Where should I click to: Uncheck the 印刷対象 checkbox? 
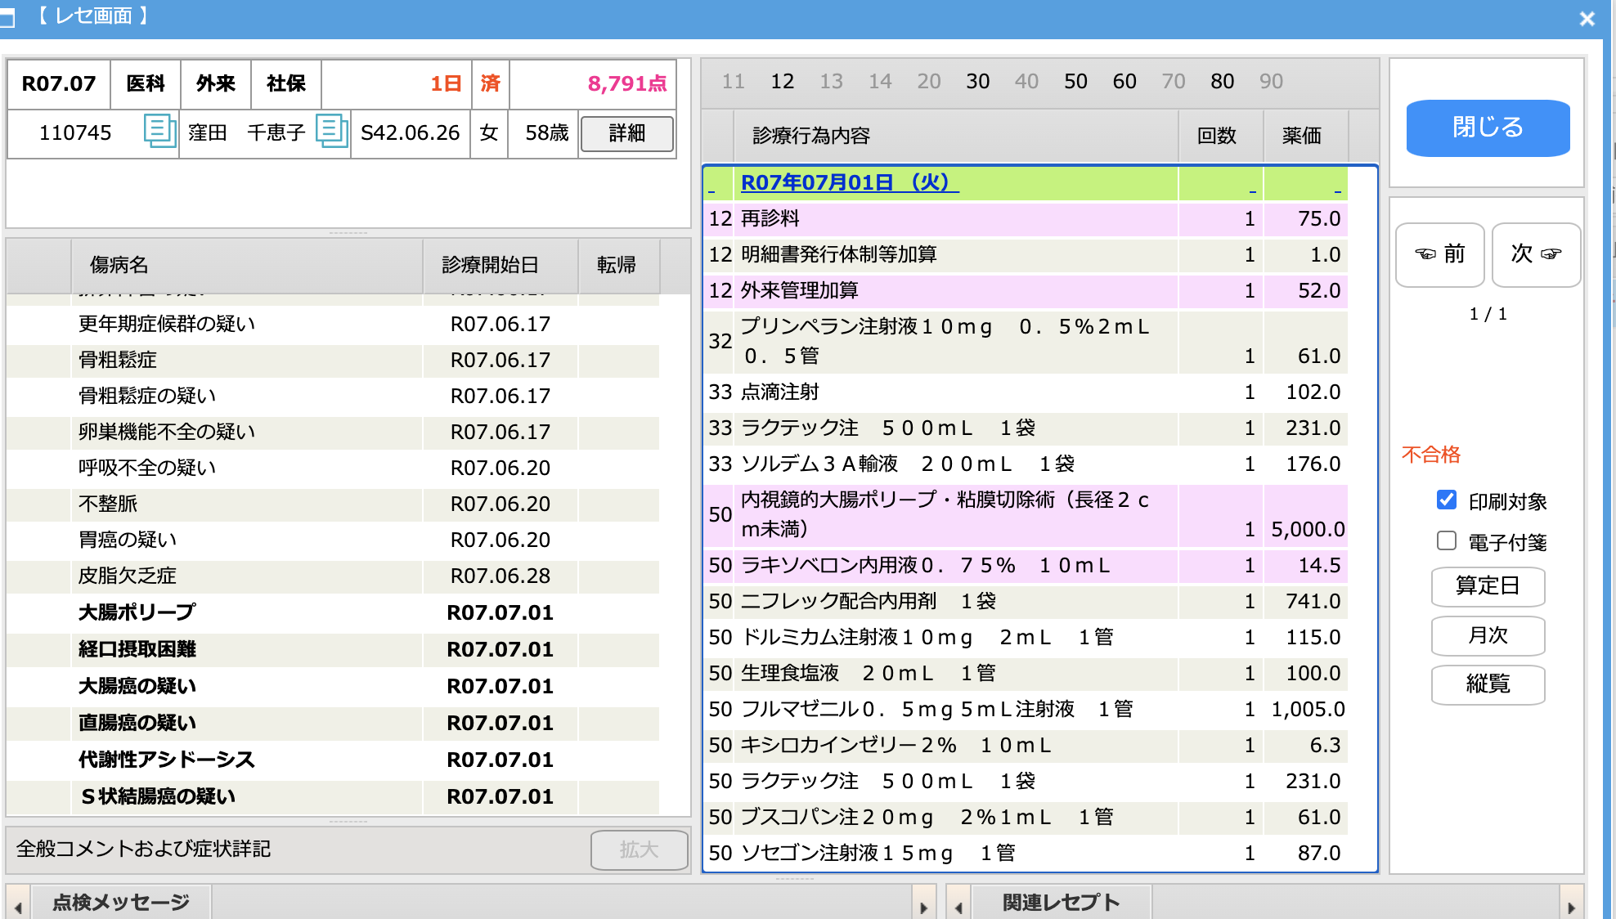(1446, 500)
